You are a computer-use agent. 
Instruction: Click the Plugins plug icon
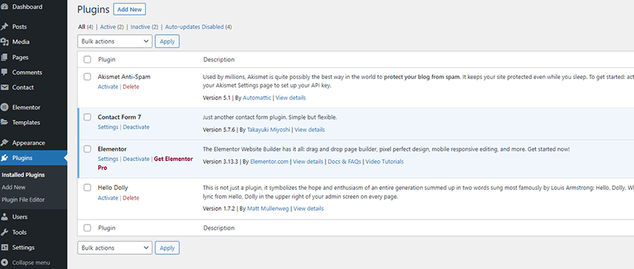coord(4,158)
